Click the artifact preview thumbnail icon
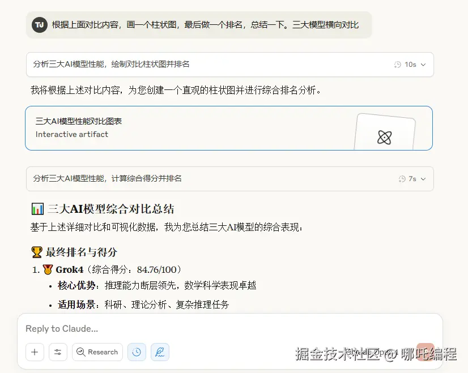Viewport: 468px width, 373px height. point(384,138)
